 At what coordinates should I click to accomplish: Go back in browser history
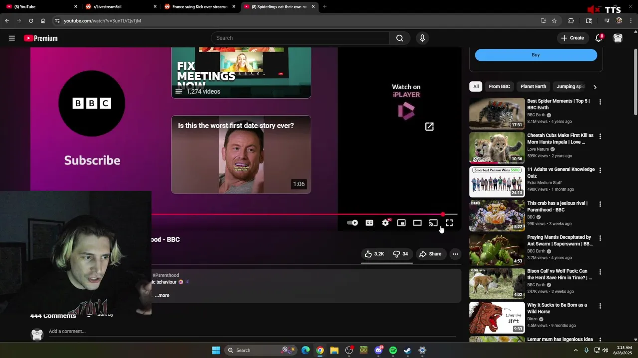click(x=7, y=21)
